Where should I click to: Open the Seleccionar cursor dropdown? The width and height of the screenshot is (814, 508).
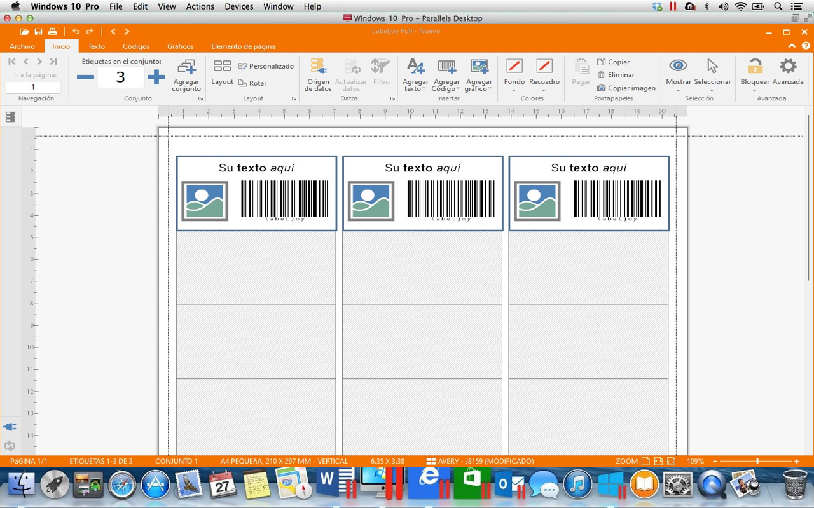[712, 75]
